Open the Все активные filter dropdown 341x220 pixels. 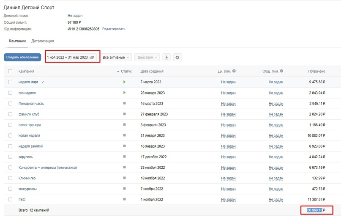coord(116,58)
